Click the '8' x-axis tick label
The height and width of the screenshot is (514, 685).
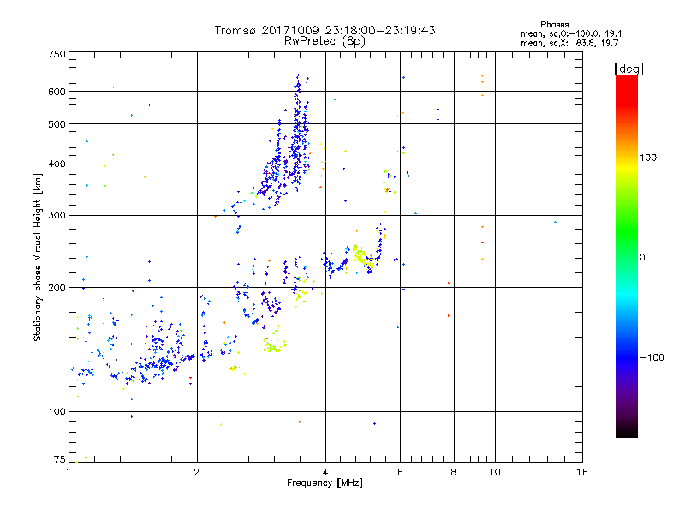(x=454, y=472)
